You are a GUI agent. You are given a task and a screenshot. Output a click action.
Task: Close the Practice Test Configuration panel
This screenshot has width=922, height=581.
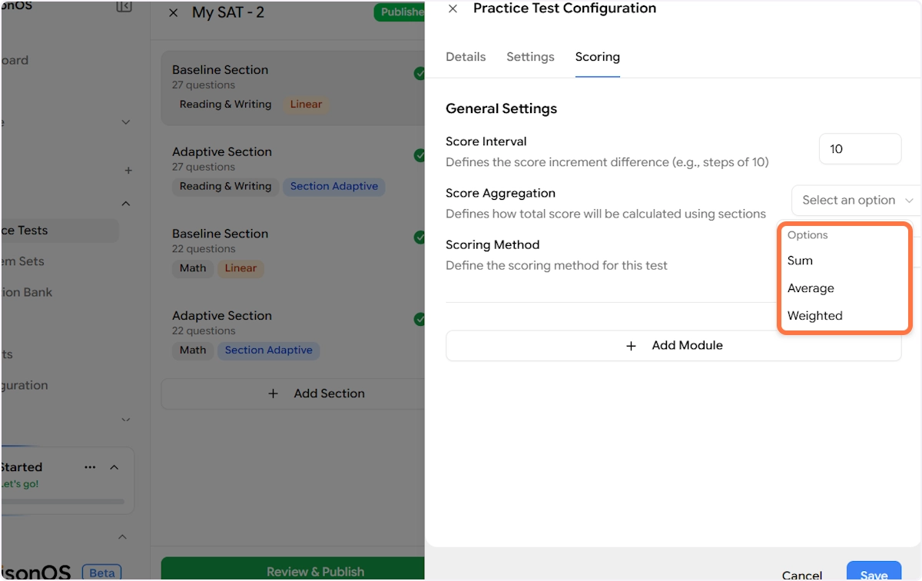click(x=453, y=9)
